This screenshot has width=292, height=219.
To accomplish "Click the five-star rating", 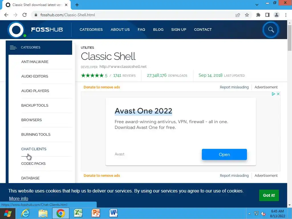I will pos(92,75).
